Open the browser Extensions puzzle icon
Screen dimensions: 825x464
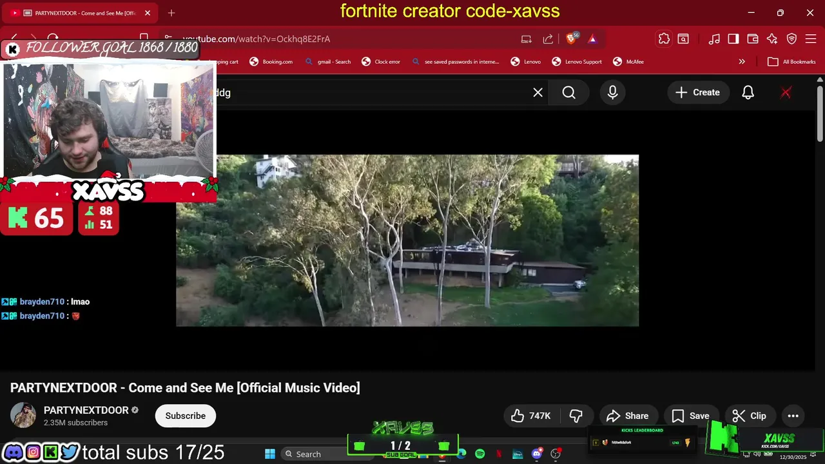coord(664,39)
